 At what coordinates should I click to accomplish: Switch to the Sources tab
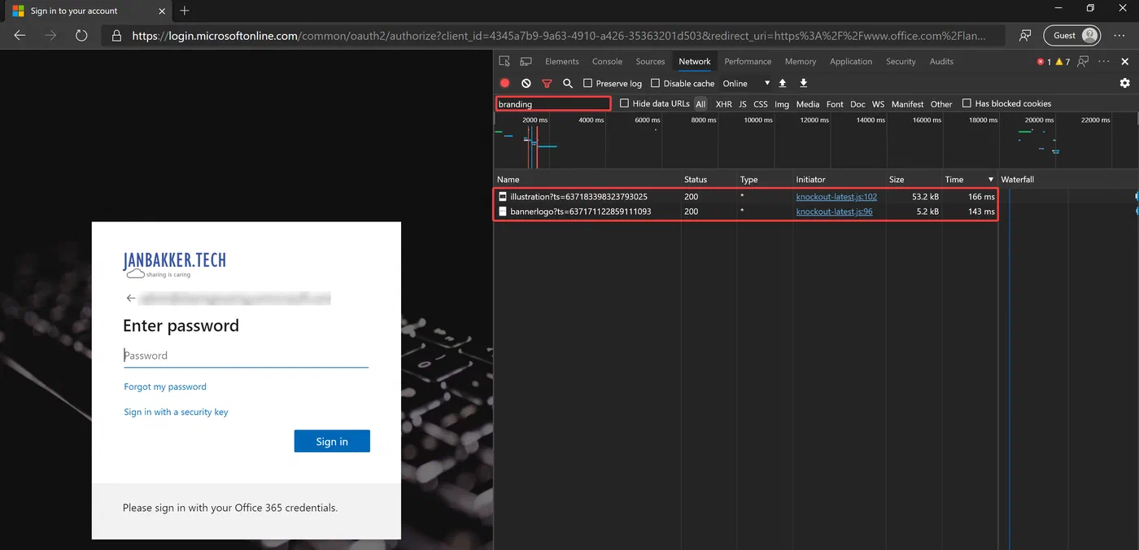click(x=650, y=61)
